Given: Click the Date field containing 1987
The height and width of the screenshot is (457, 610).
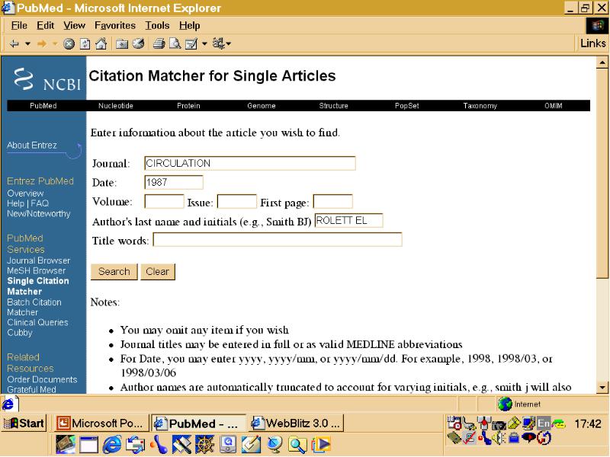Looking at the screenshot, I should click(x=174, y=182).
